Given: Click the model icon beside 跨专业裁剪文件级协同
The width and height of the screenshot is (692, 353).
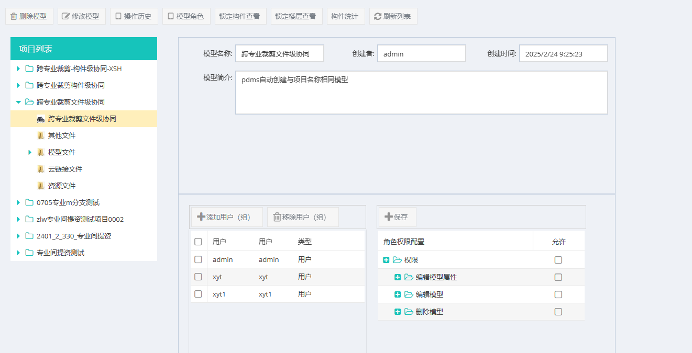Looking at the screenshot, I should click(x=41, y=119).
